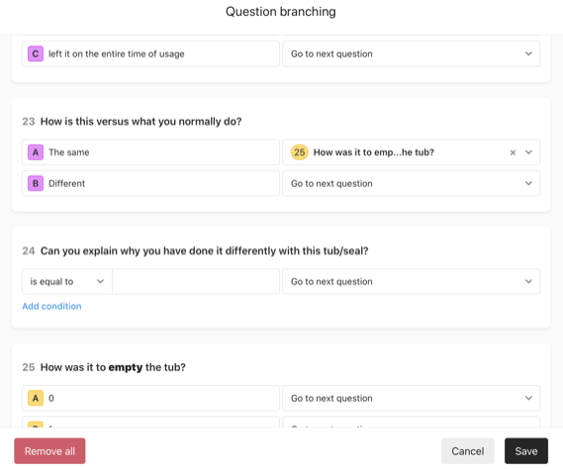Open destination dropdown for left it on entire time
The width and height of the screenshot is (563, 469).
412,53
